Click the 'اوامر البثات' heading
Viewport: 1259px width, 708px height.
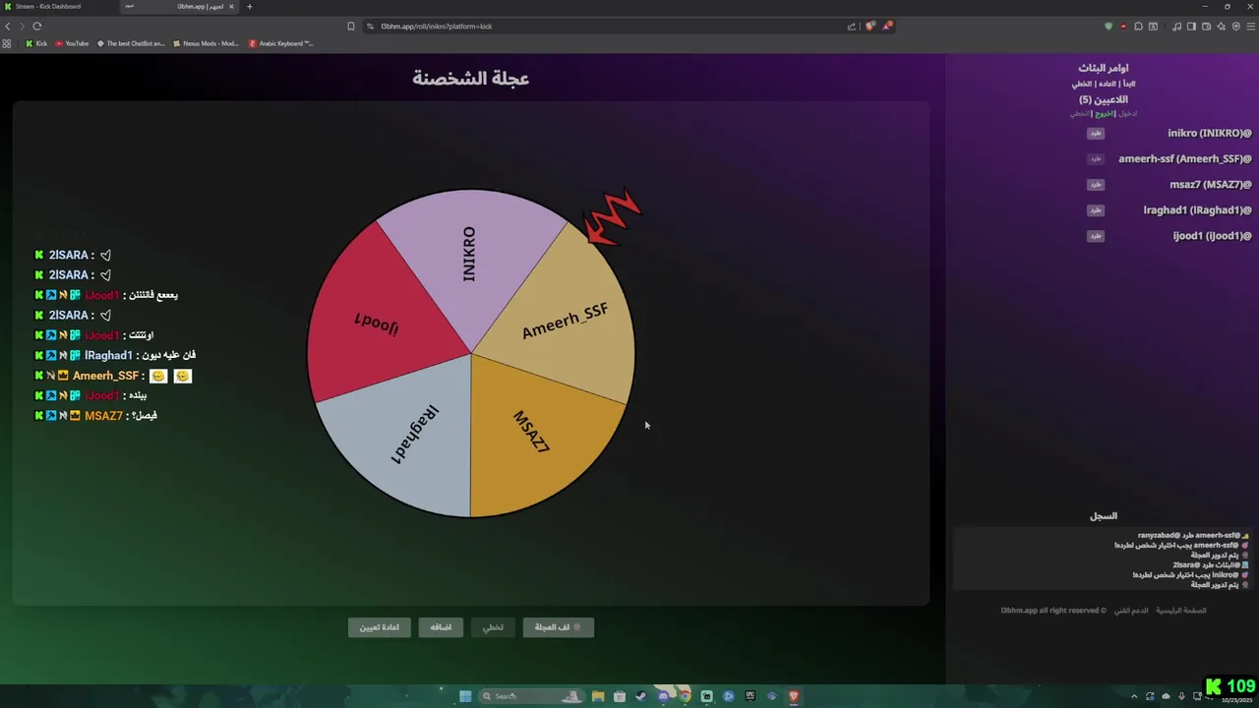[x=1104, y=68]
